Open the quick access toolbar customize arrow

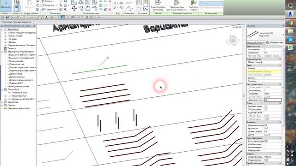(99, 18)
